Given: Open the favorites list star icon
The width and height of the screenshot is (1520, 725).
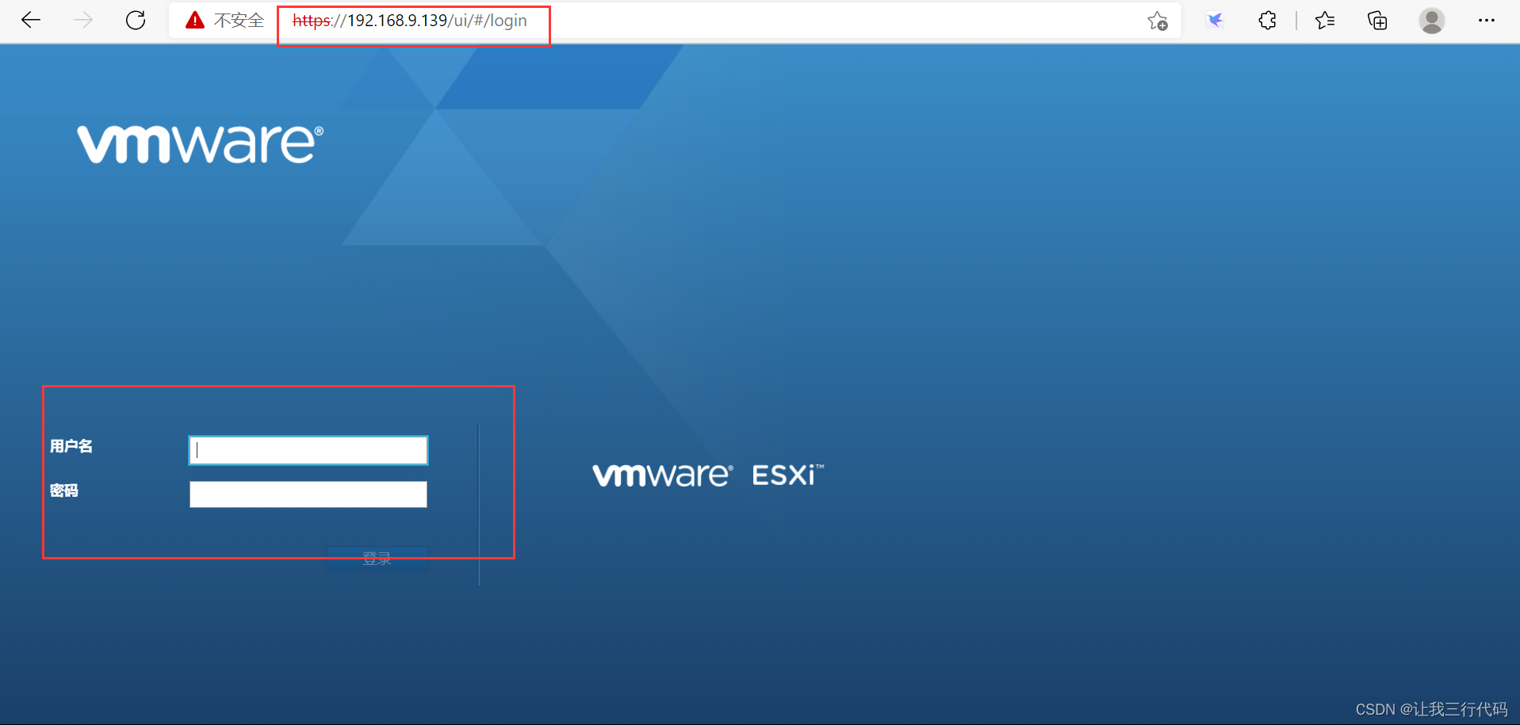Looking at the screenshot, I should point(1325,21).
